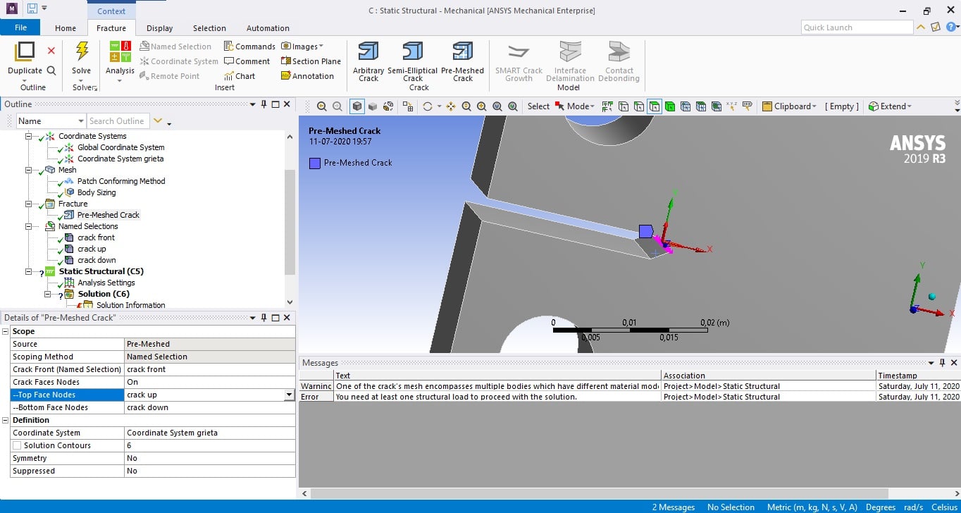Select the Pan tool
Screen dimensions: 961x513
[451, 106]
